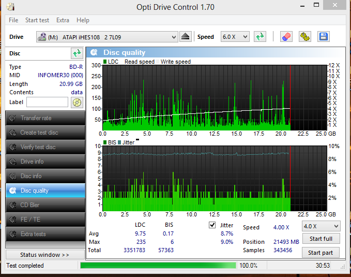Open the Drive info panel
The height and width of the screenshot is (277, 351).
point(45,162)
